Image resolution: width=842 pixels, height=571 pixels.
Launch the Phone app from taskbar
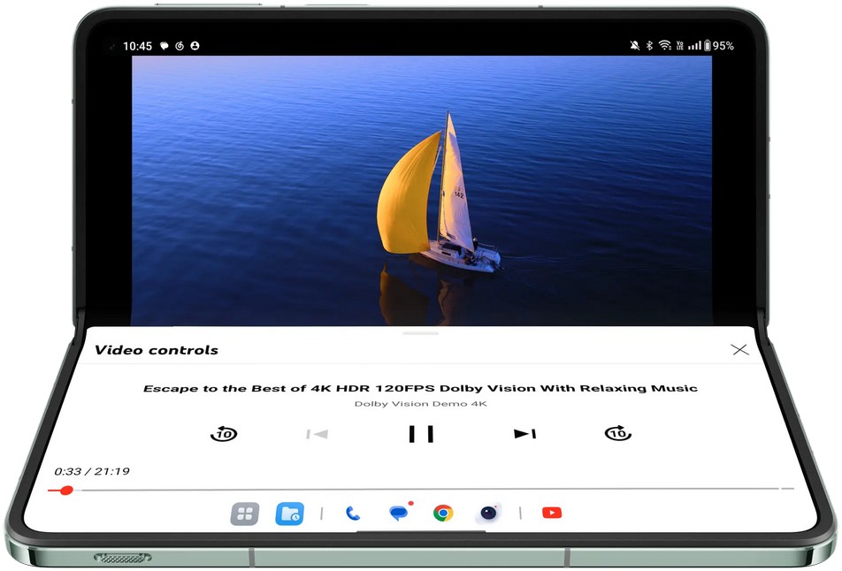tap(353, 514)
